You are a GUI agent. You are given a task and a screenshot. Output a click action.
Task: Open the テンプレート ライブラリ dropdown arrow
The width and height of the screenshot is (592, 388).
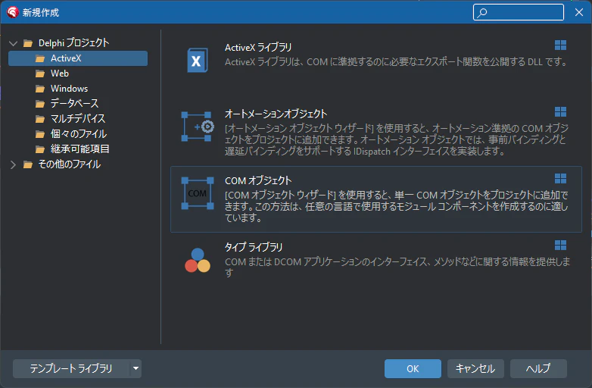point(136,368)
